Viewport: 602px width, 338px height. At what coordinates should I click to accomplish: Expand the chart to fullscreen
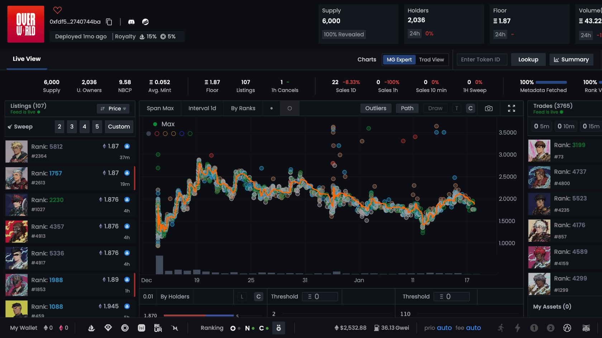pyautogui.click(x=512, y=108)
